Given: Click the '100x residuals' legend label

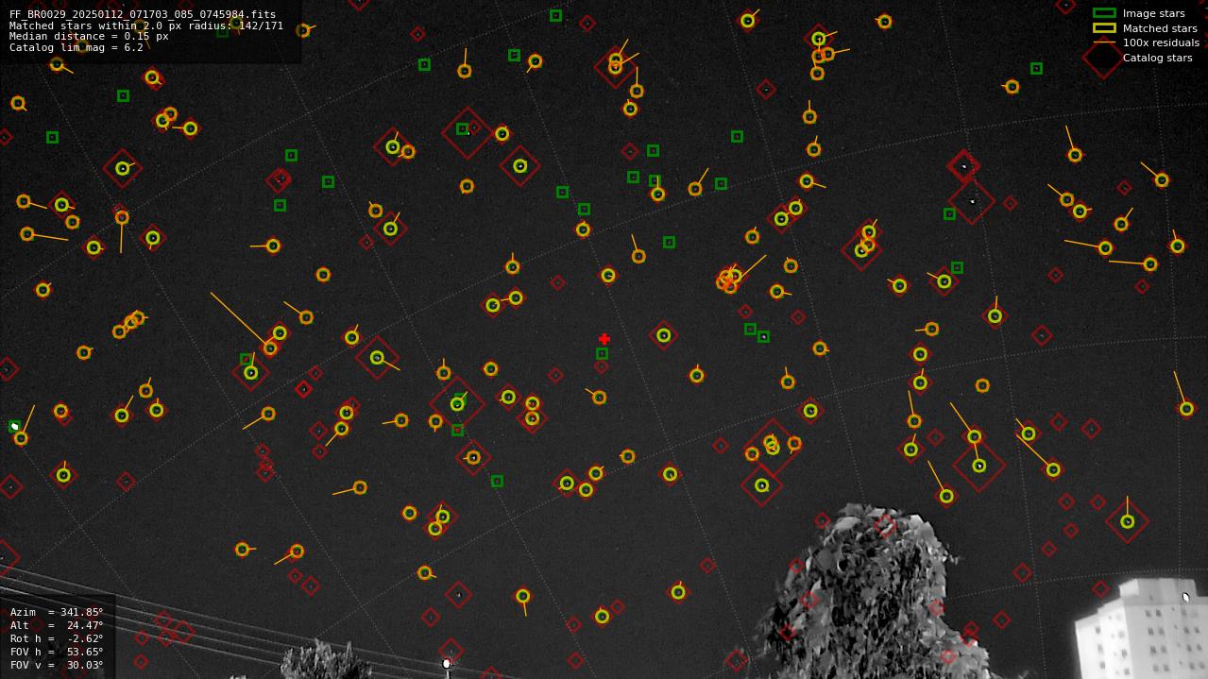Looking at the screenshot, I should tap(1161, 42).
